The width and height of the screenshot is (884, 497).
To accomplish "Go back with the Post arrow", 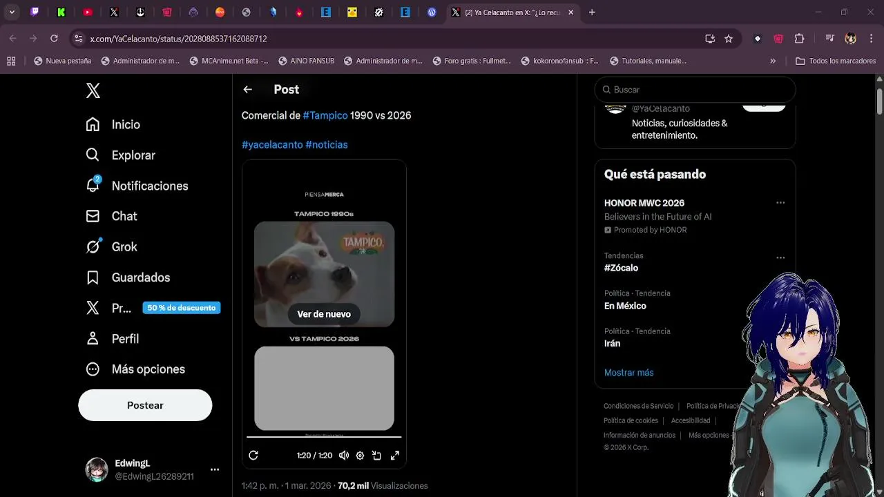I will click(247, 89).
